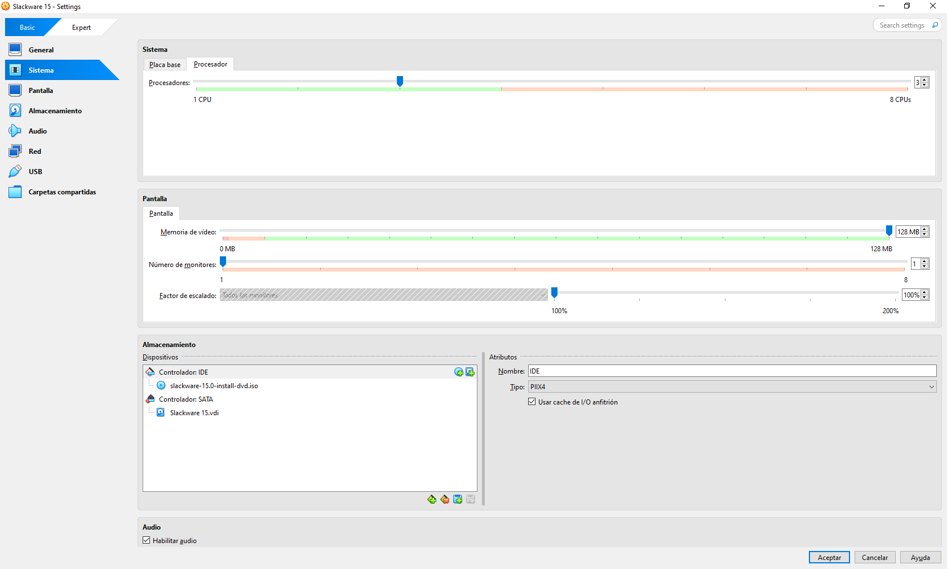
Task: Open the USB settings section
Action: 62,171
